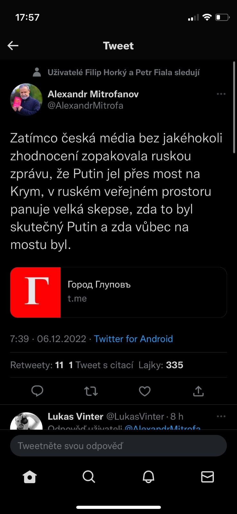Viewport: 237px width, 514px height.
Task: Tap the back arrow icon
Action: 13,46
